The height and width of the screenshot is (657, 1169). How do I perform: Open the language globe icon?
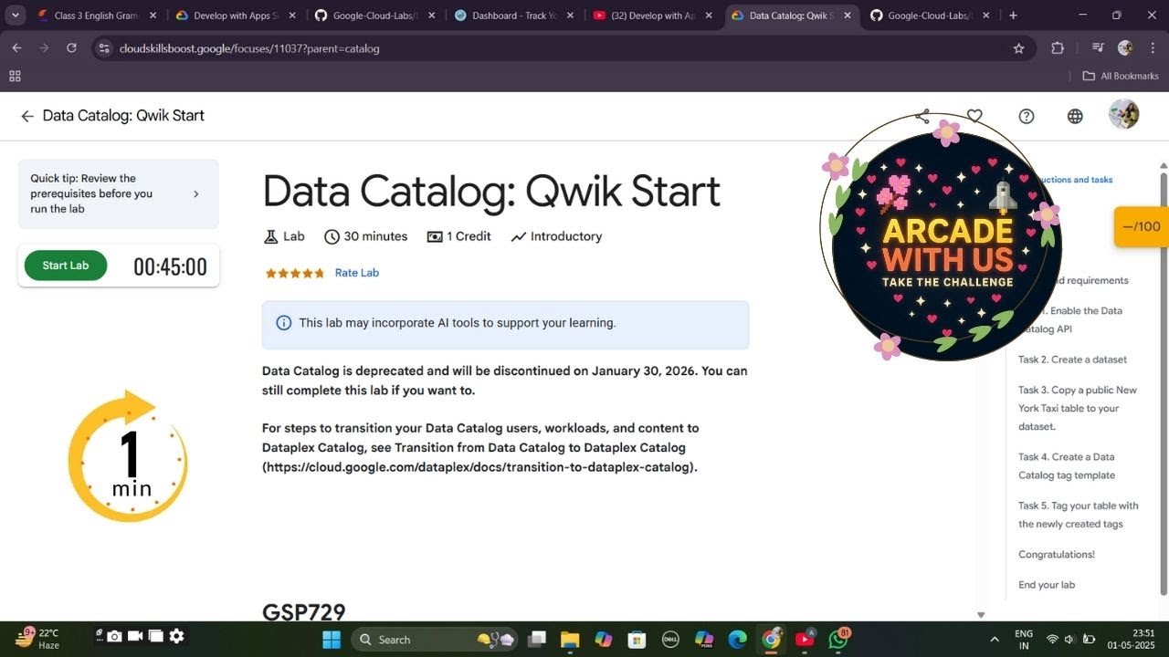(x=1075, y=116)
